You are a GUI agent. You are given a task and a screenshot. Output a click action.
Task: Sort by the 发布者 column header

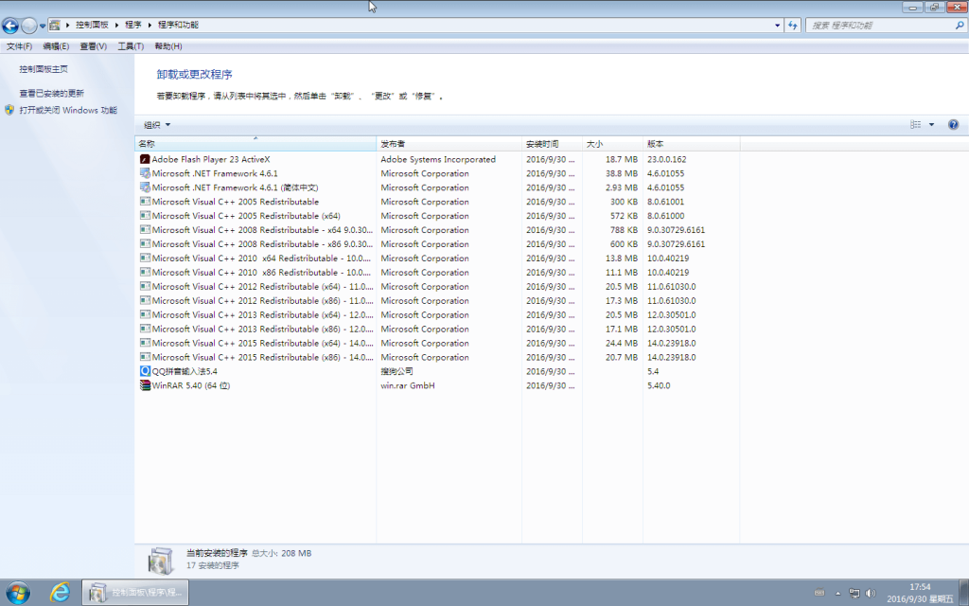[449, 144]
